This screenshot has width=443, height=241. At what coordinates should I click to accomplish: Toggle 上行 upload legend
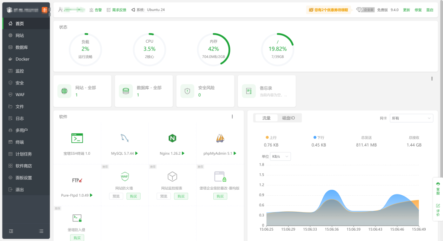point(271,138)
